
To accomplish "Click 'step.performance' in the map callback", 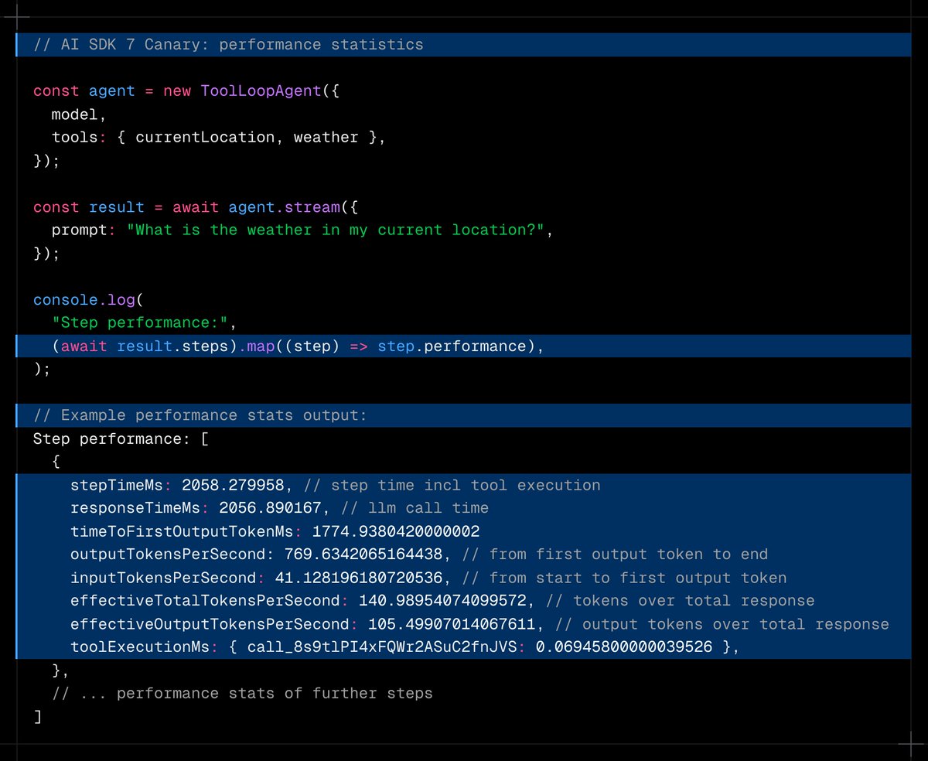I will coord(452,346).
